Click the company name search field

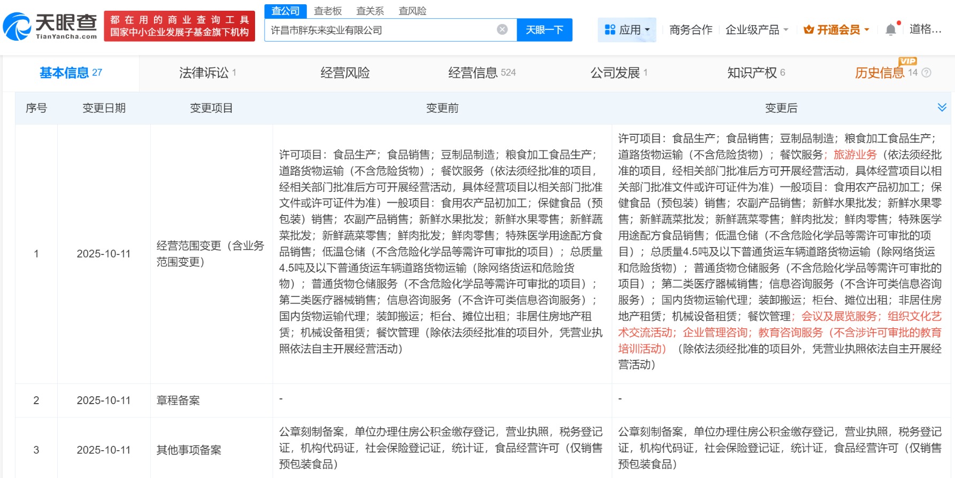[380, 30]
